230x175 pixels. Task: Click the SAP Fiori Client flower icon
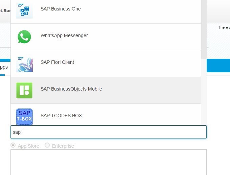pyautogui.click(x=24, y=63)
